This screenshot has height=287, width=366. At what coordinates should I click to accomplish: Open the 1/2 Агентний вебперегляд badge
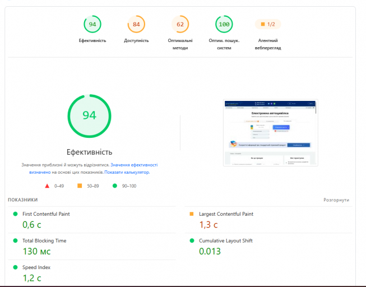(x=268, y=24)
